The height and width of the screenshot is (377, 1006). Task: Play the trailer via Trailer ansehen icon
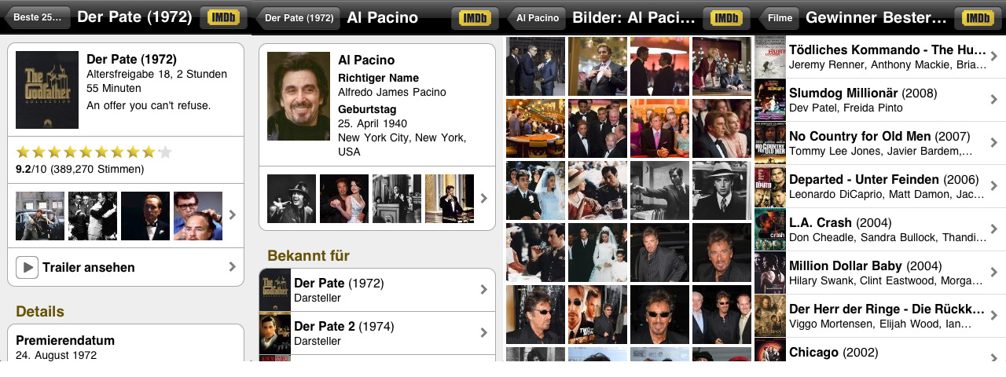(27, 268)
